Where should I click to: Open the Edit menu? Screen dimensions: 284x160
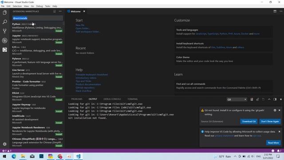click(x=8, y=6)
